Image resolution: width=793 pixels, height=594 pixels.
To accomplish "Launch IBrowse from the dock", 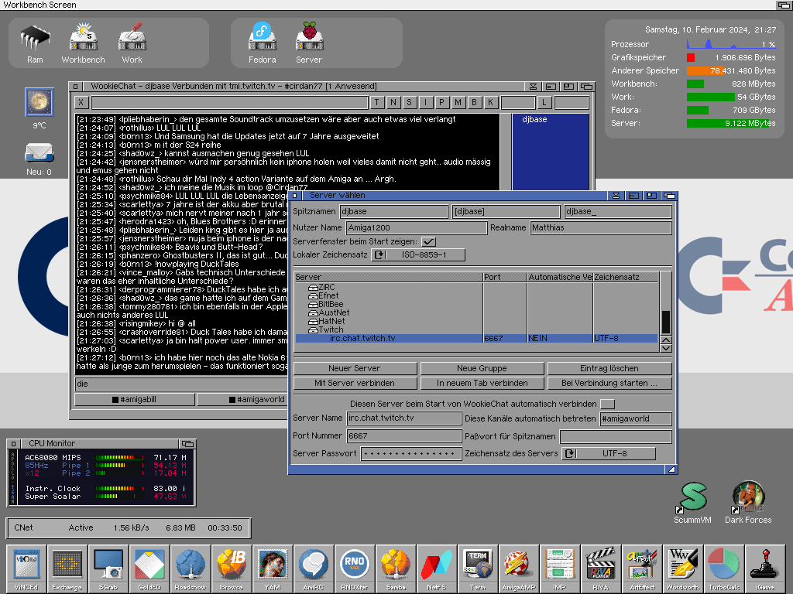I will pos(231,568).
